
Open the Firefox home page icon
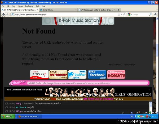tap(155, 15)
